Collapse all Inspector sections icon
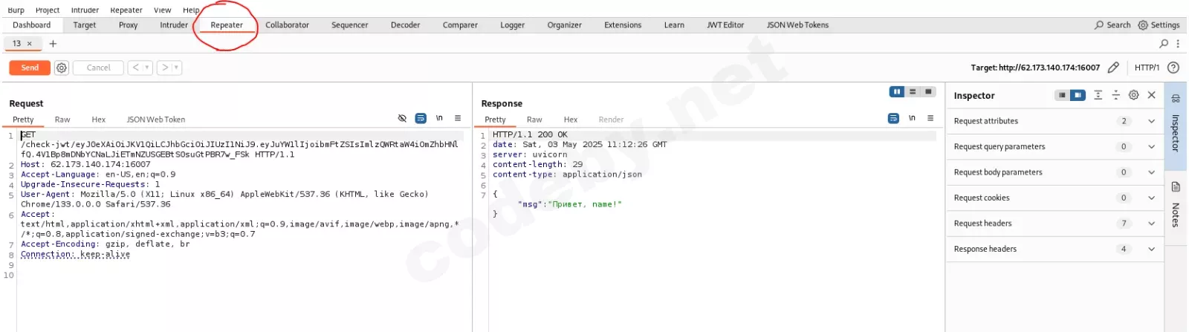This screenshot has height=332, width=1189. pyautogui.click(x=1115, y=95)
